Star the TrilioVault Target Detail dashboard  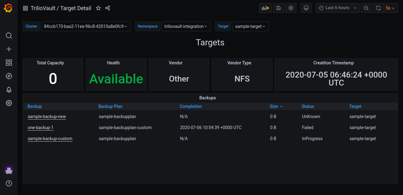click(x=98, y=8)
